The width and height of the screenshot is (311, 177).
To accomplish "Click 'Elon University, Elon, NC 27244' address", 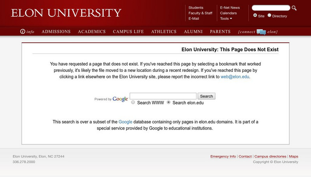I will pyautogui.click(x=38, y=156).
